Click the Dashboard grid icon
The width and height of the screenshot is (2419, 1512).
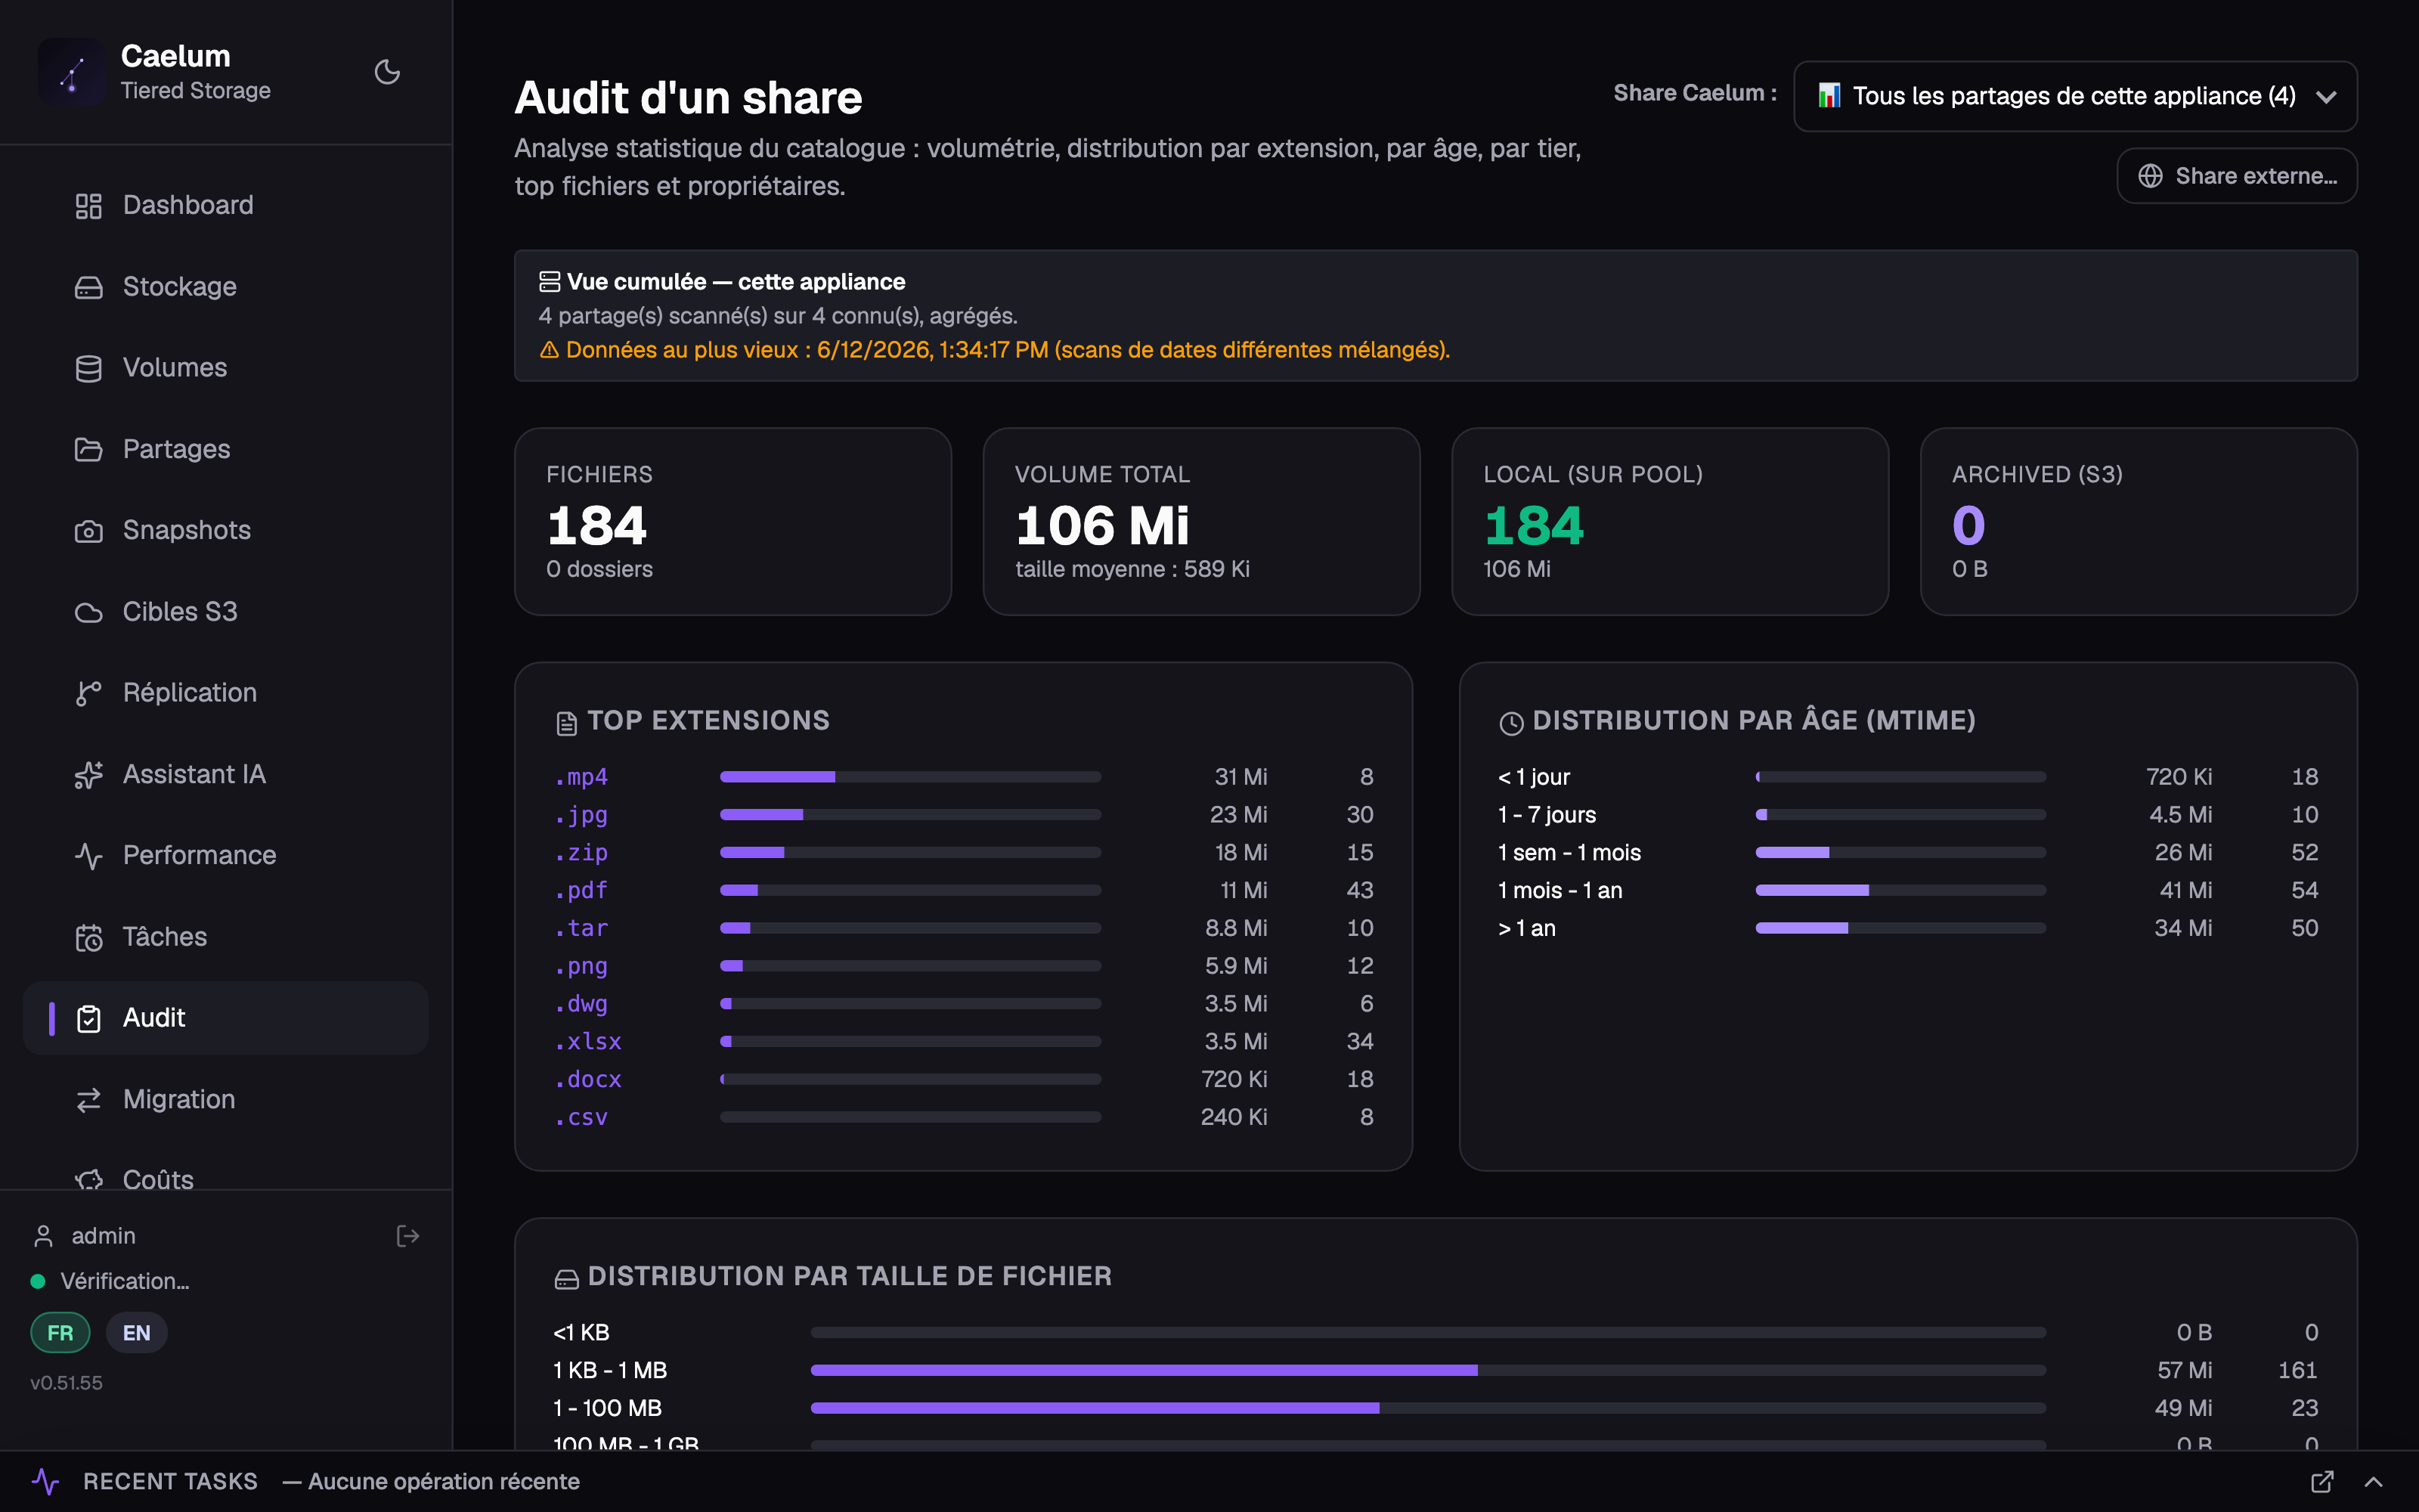coord(89,206)
